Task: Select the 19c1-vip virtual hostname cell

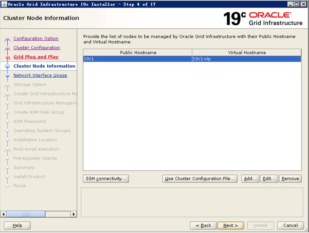Action: (x=246, y=59)
